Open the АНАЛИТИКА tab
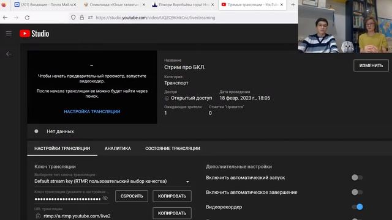This screenshot has height=220, width=392. click(x=118, y=148)
